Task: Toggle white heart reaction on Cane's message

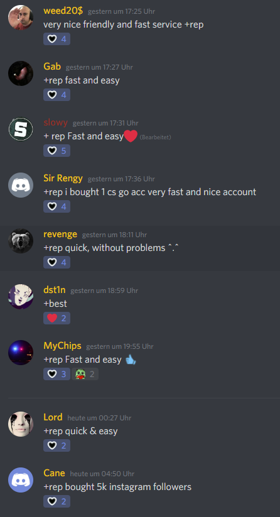Action: (x=57, y=501)
